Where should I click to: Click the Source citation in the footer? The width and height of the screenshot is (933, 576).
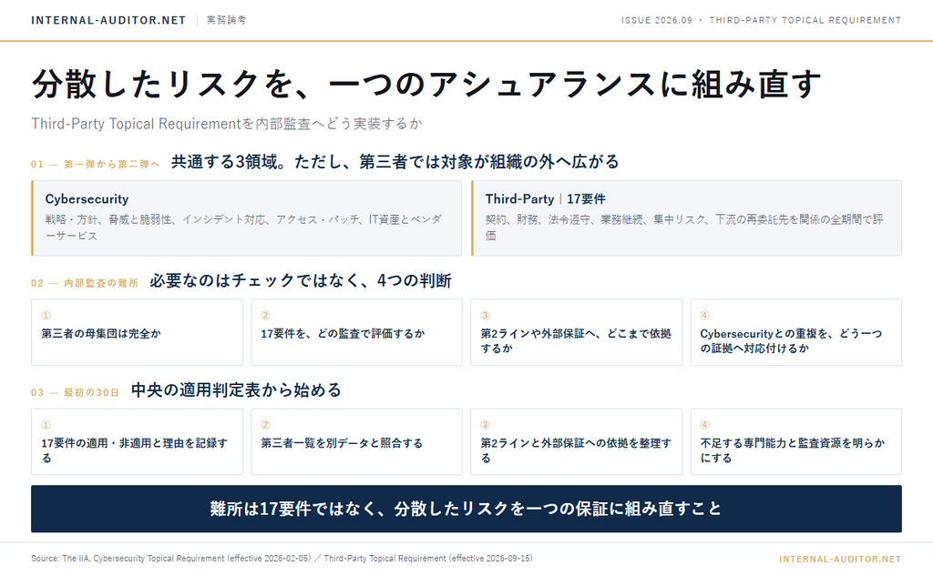point(282,558)
